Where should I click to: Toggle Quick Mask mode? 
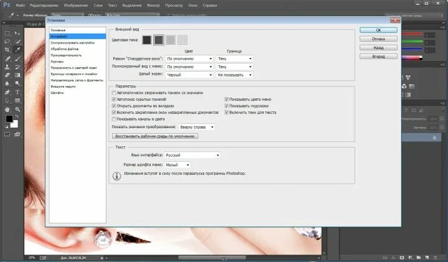point(7,134)
